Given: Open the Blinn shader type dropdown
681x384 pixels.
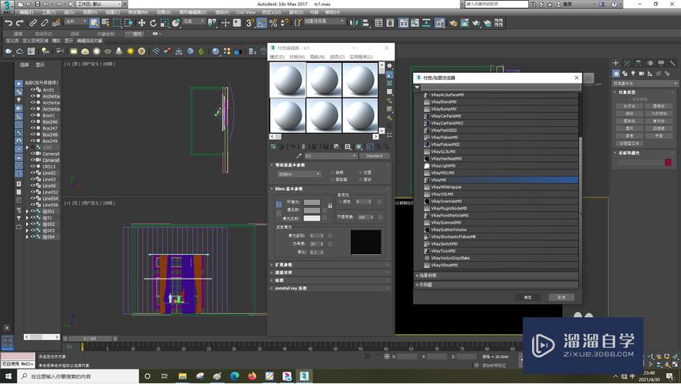Looking at the screenshot, I should (x=300, y=174).
